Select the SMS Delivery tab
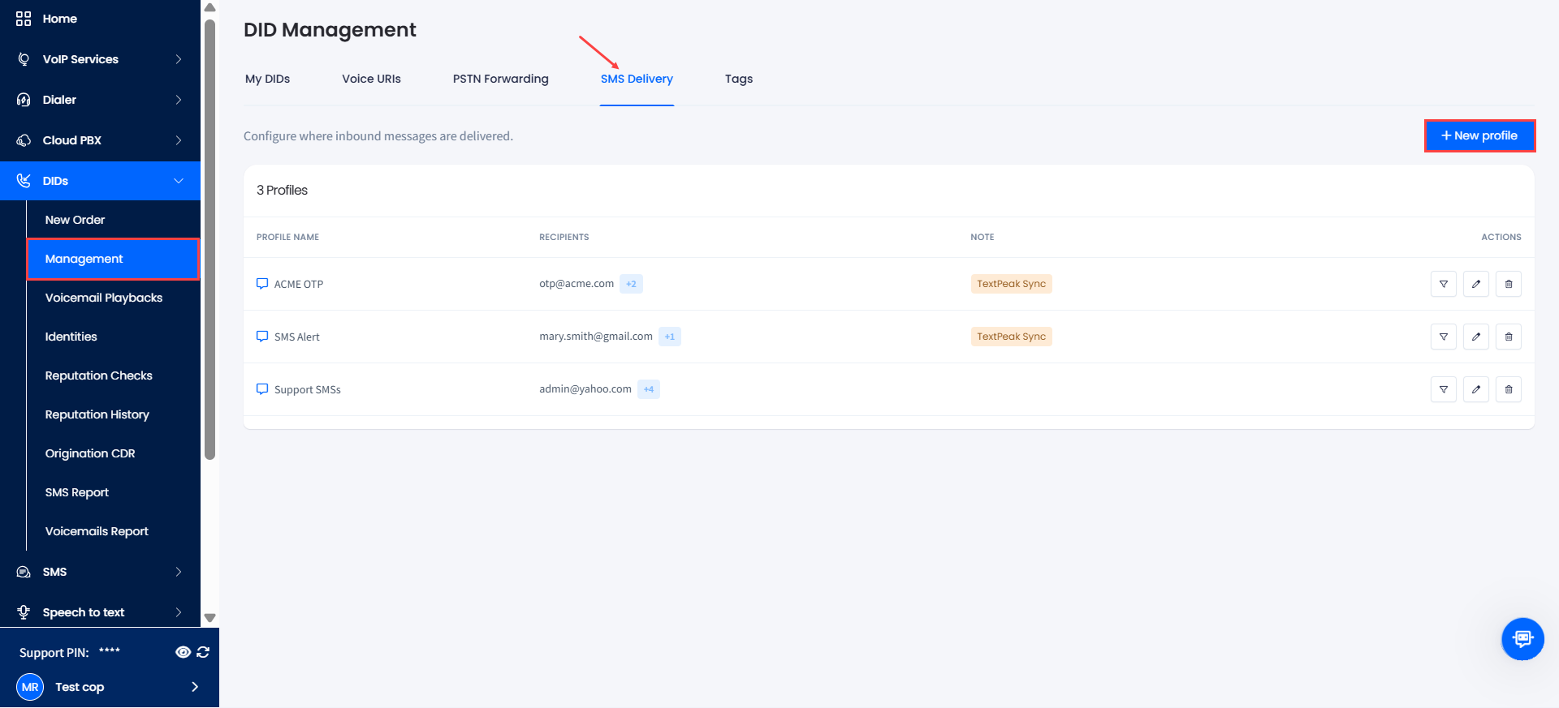Image resolution: width=1559 pixels, height=708 pixels. coord(637,79)
